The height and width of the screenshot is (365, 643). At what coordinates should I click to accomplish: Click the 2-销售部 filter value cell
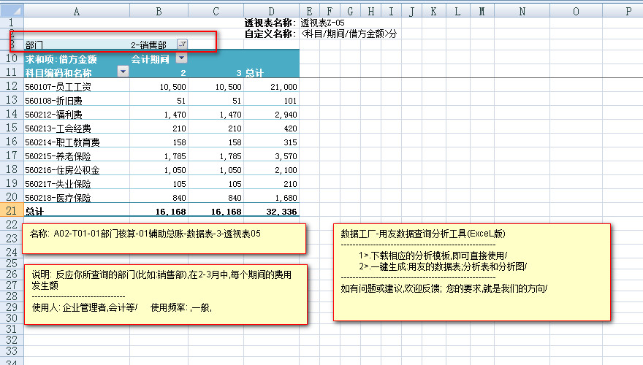pyautogui.click(x=152, y=45)
